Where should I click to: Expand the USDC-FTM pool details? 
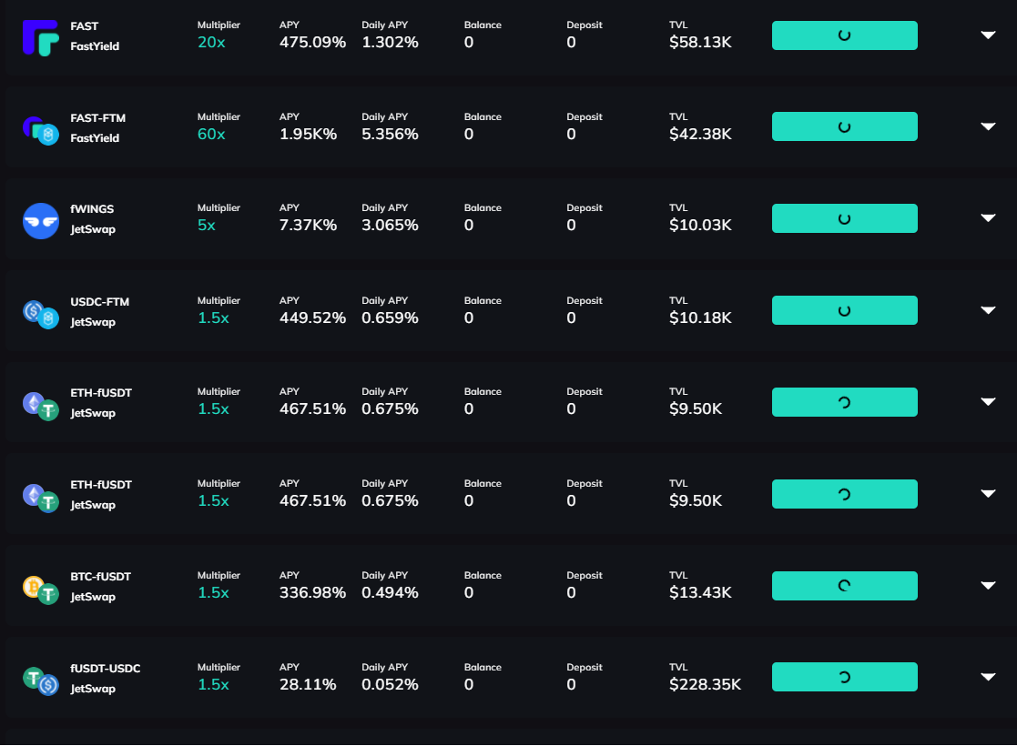988,310
